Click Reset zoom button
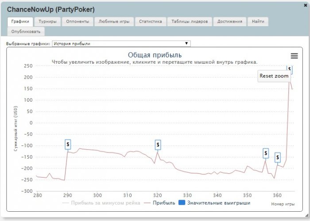The image size is (310, 221). [x=274, y=76]
